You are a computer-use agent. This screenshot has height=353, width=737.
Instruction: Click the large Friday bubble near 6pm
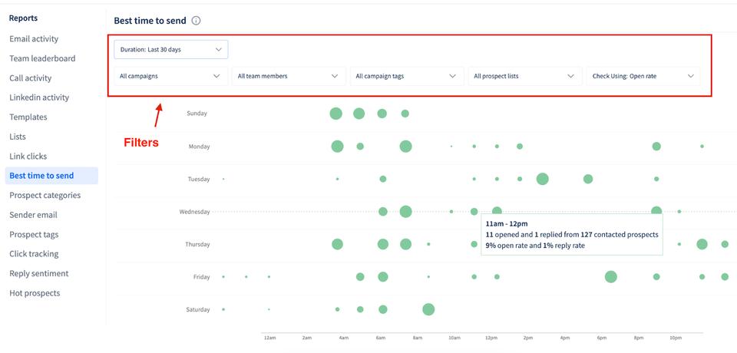coord(610,277)
